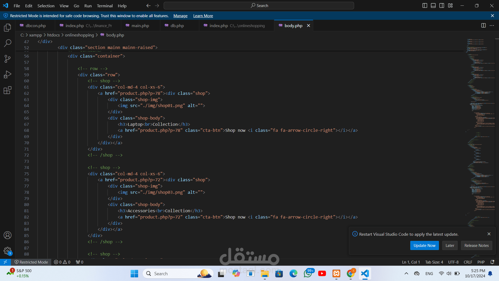This screenshot has width=499, height=281.
Task: Open the UTF-8 encoding selector
Action: (x=453, y=262)
